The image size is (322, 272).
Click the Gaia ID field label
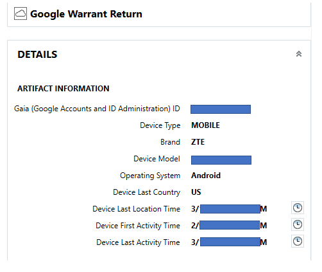tap(97, 109)
